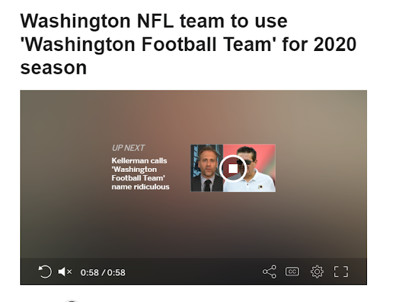Open video settings via the gear icon
418x302 pixels.
click(x=317, y=272)
